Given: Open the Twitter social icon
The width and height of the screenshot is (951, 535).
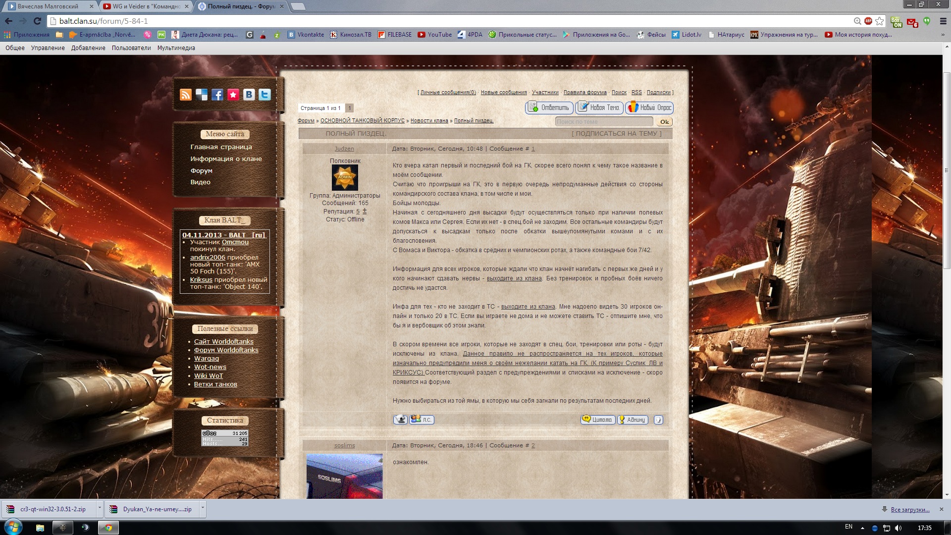Looking at the screenshot, I should tap(265, 95).
